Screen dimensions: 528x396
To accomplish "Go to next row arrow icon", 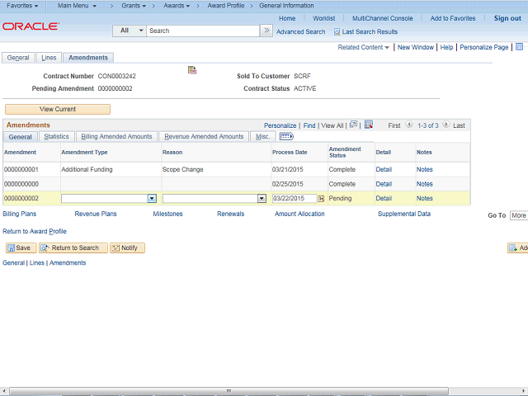I will pyautogui.click(x=446, y=125).
